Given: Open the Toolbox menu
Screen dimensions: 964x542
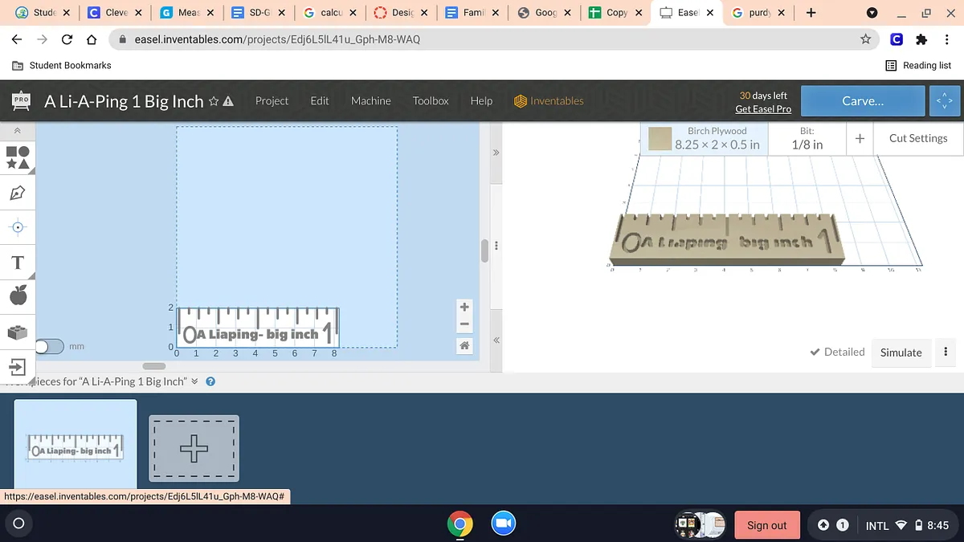Looking at the screenshot, I should pyautogui.click(x=431, y=100).
